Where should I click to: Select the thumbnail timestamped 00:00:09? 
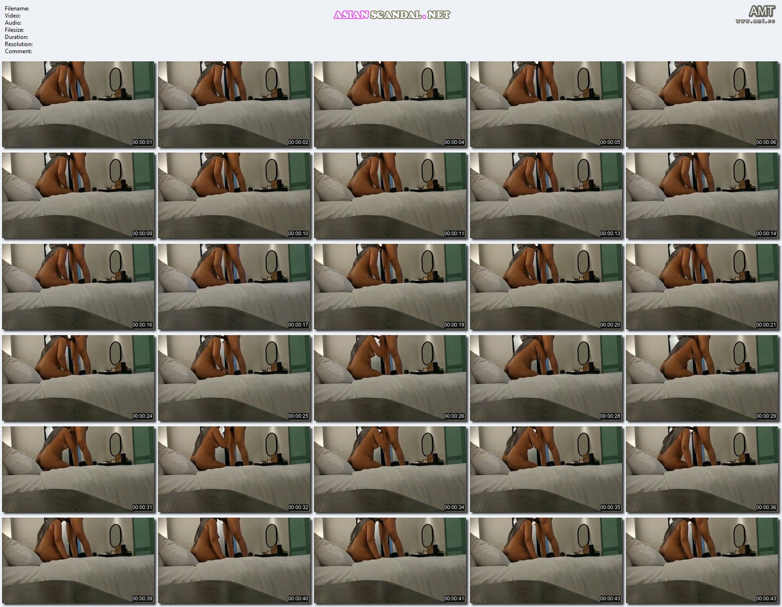click(x=78, y=195)
